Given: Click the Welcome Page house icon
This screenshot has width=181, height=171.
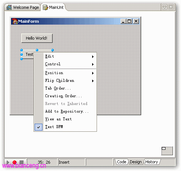Looking at the screenshot, I should coord(9,7).
